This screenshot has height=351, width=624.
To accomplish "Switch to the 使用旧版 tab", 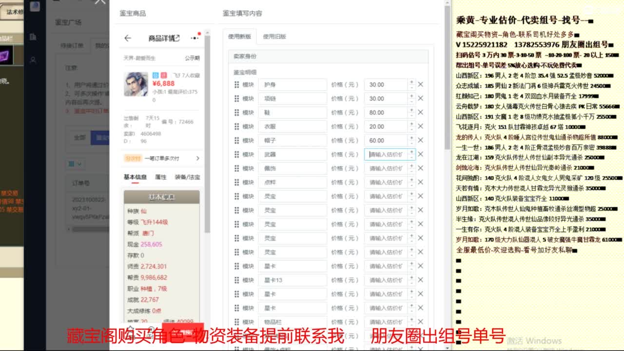I will coord(274,37).
